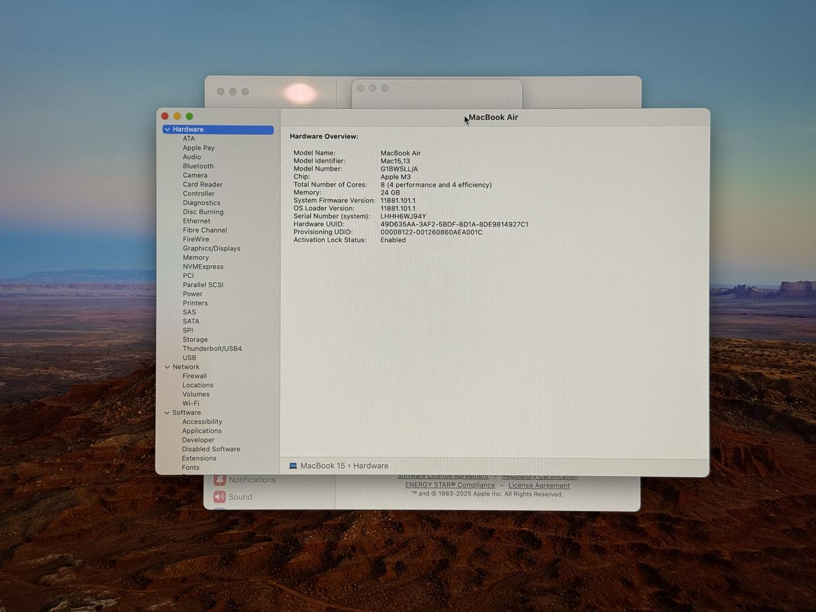
Task: Click Hardware in the bottom path bar
Action: point(371,466)
